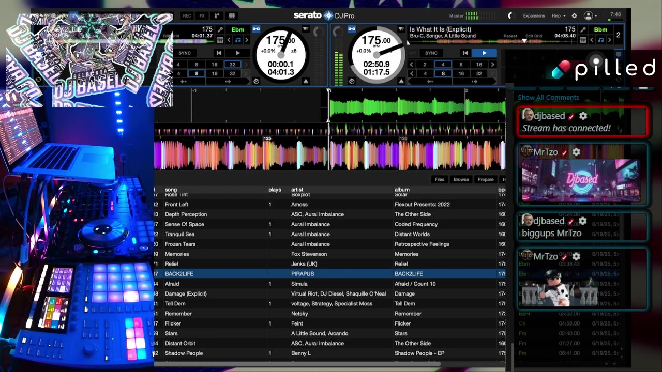
Task: Shift left deck key down arrow
Action: click(x=229, y=40)
